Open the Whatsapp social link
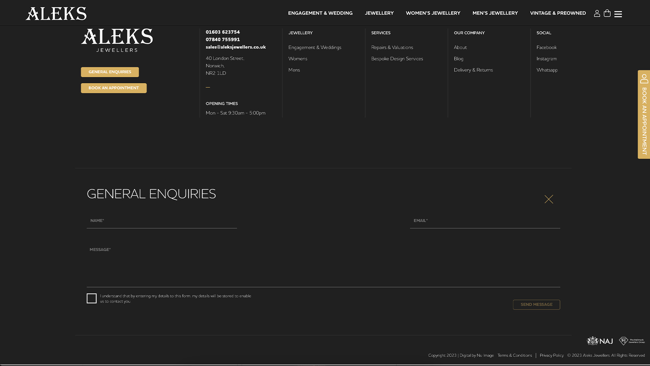The height and width of the screenshot is (366, 650). pyautogui.click(x=547, y=70)
